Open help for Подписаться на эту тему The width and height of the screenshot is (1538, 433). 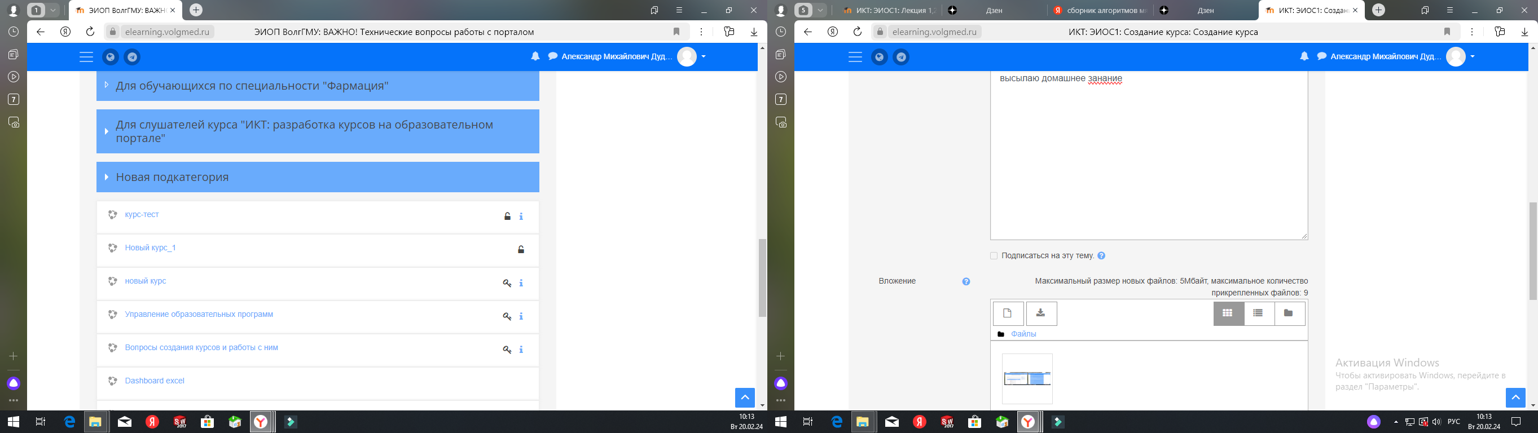pyautogui.click(x=1101, y=256)
